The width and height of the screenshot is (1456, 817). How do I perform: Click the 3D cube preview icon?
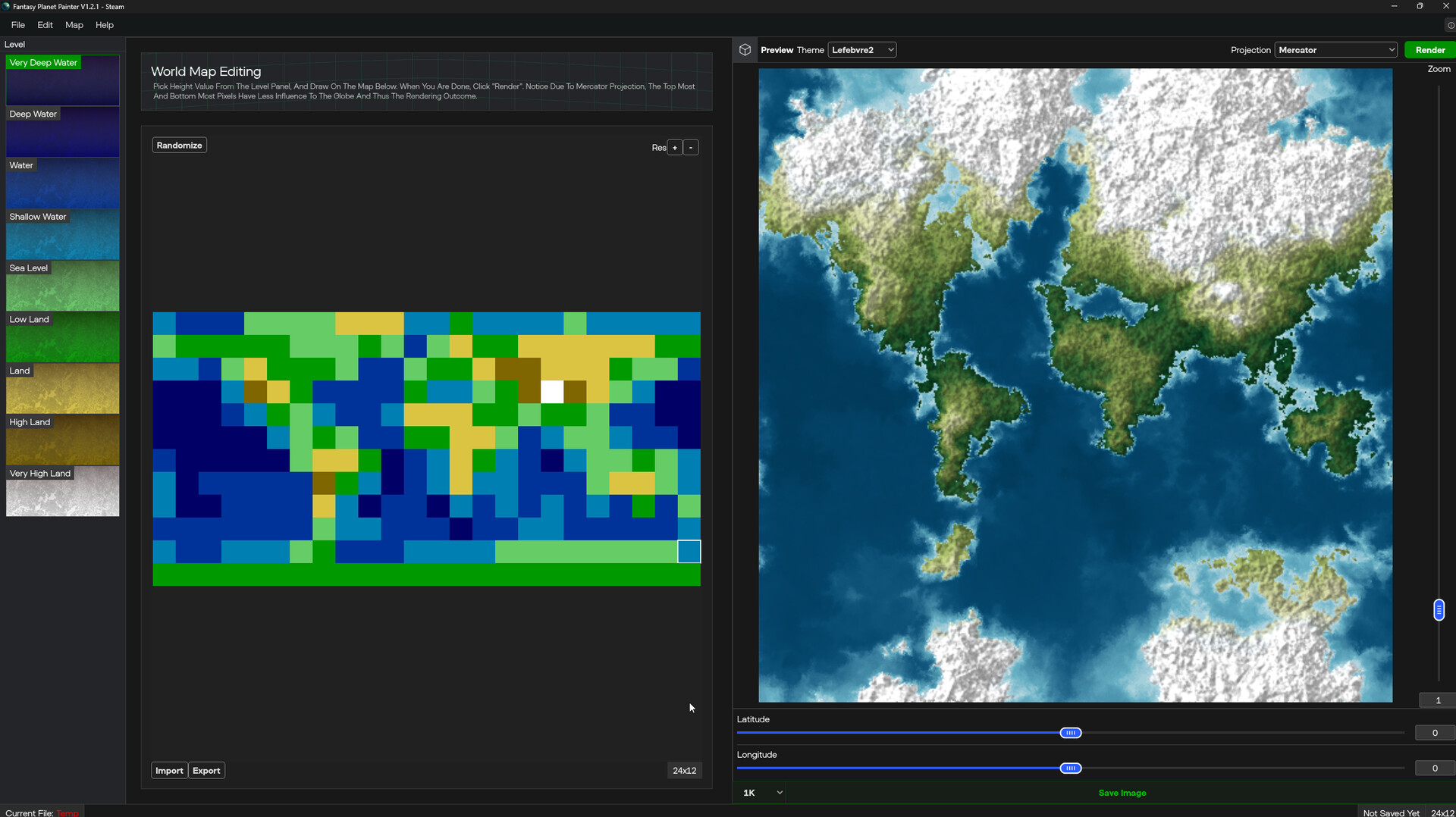[x=745, y=50]
